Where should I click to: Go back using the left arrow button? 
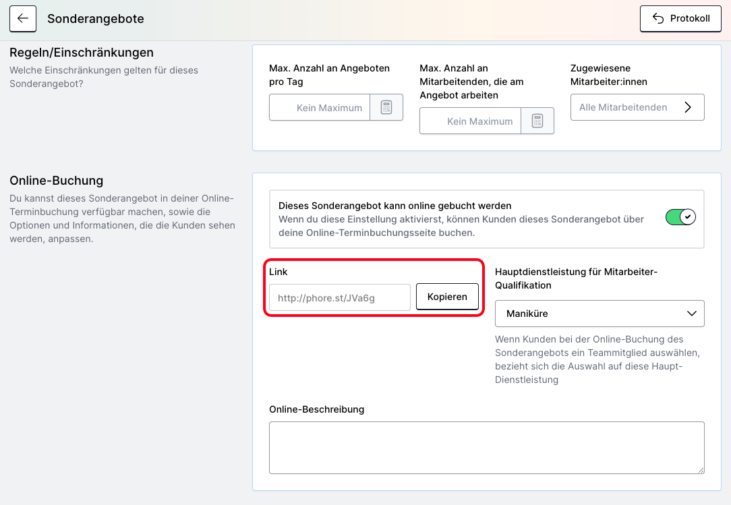[x=23, y=19]
